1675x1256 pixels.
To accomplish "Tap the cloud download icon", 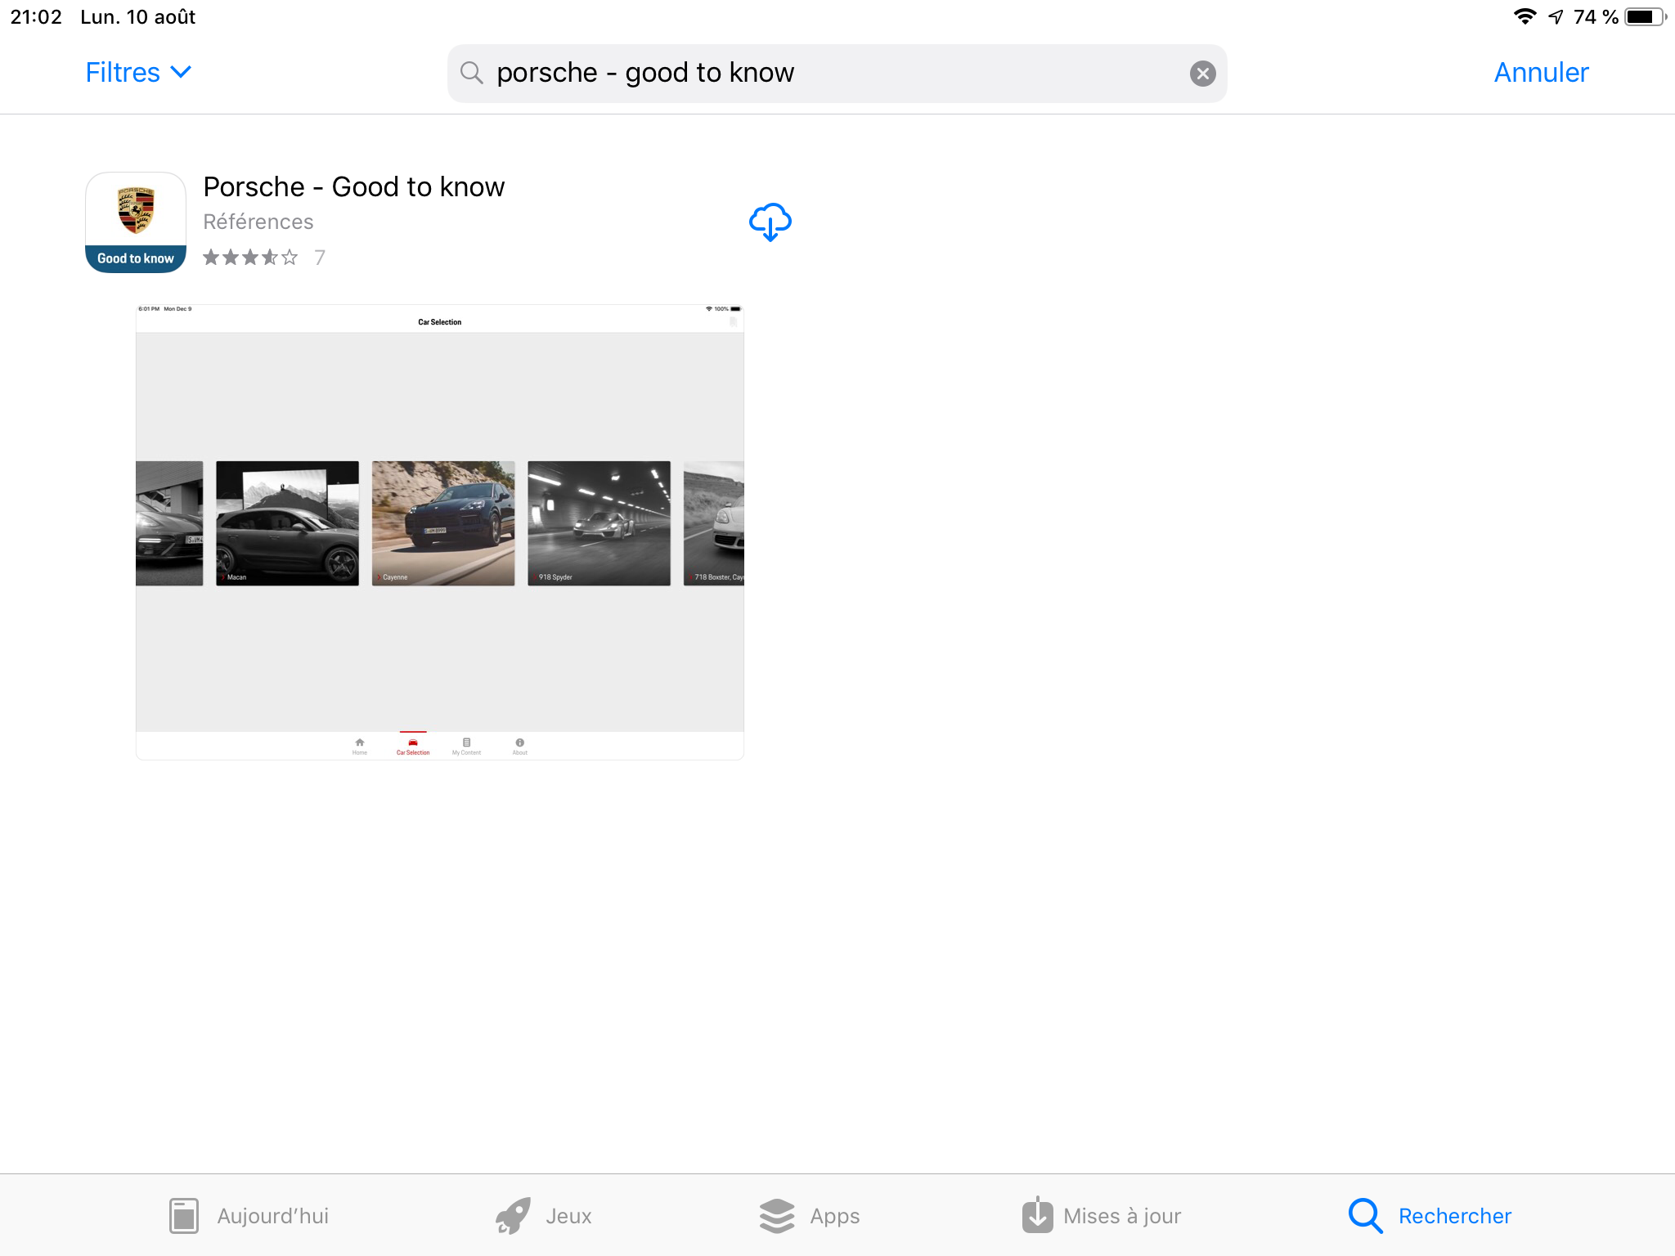I will point(770,222).
